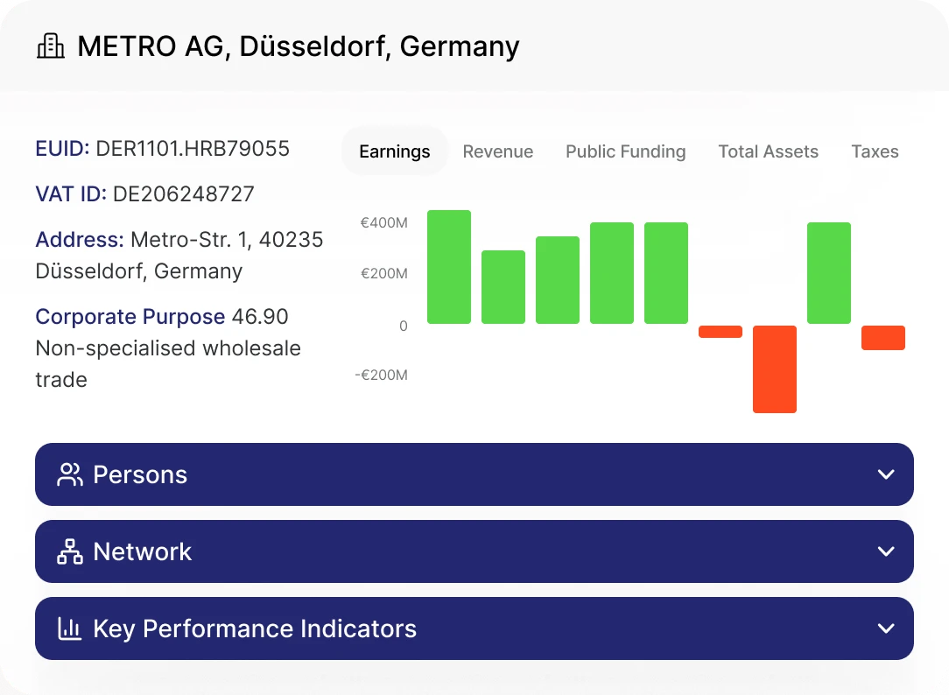This screenshot has width=949, height=695.
Task: Select the Earnings tab
Action: 395,151
